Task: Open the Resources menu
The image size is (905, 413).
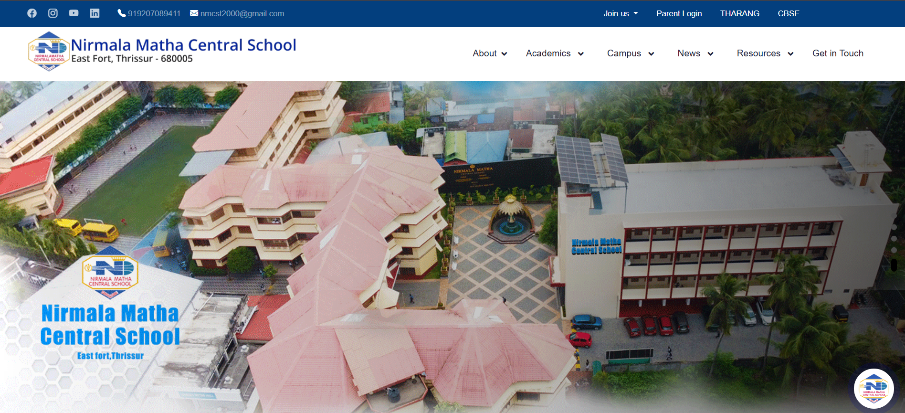Action: [x=765, y=53]
